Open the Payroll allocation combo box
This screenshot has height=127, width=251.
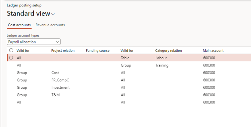click(x=34, y=42)
